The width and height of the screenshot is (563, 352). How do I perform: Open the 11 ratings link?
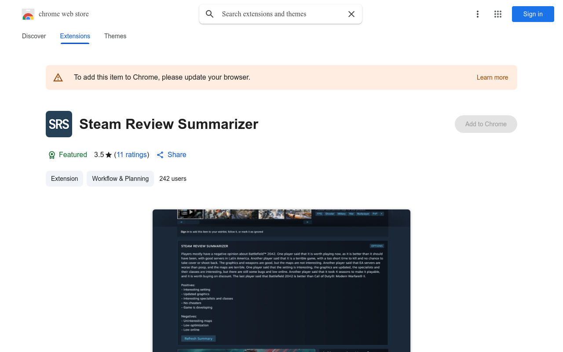coord(132,155)
